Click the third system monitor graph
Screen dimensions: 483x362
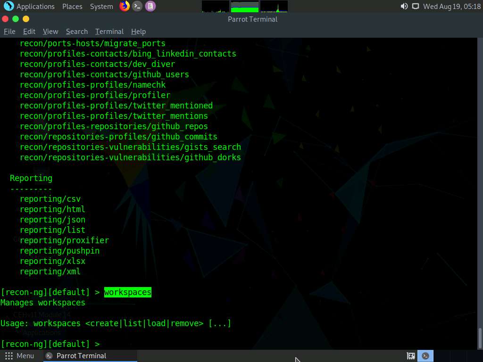[x=274, y=7]
